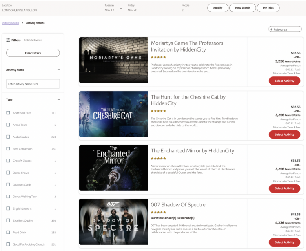Screen dimensions: 306x251
Task: Click the Nov 17 start date
Action: pos(109,10)
